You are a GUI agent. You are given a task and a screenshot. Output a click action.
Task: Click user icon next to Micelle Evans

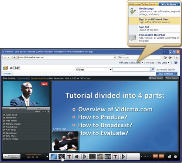point(4,127)
